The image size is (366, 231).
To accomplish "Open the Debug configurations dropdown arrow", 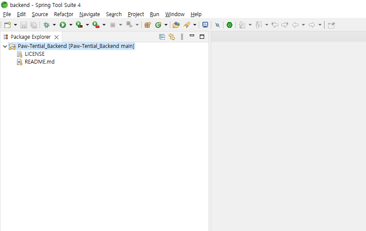I will pos(54,25).
